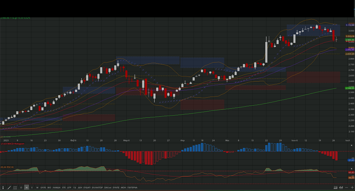
Task: Open the chart info icon in bottom toolbar
Action: click(3, 188)
